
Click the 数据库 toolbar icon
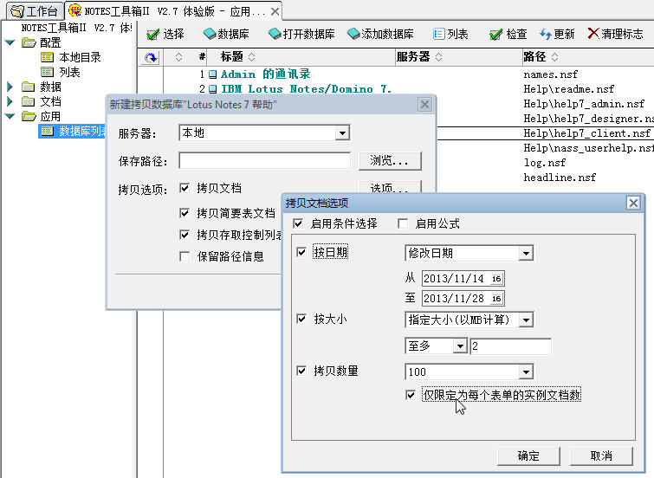point(210,35)
